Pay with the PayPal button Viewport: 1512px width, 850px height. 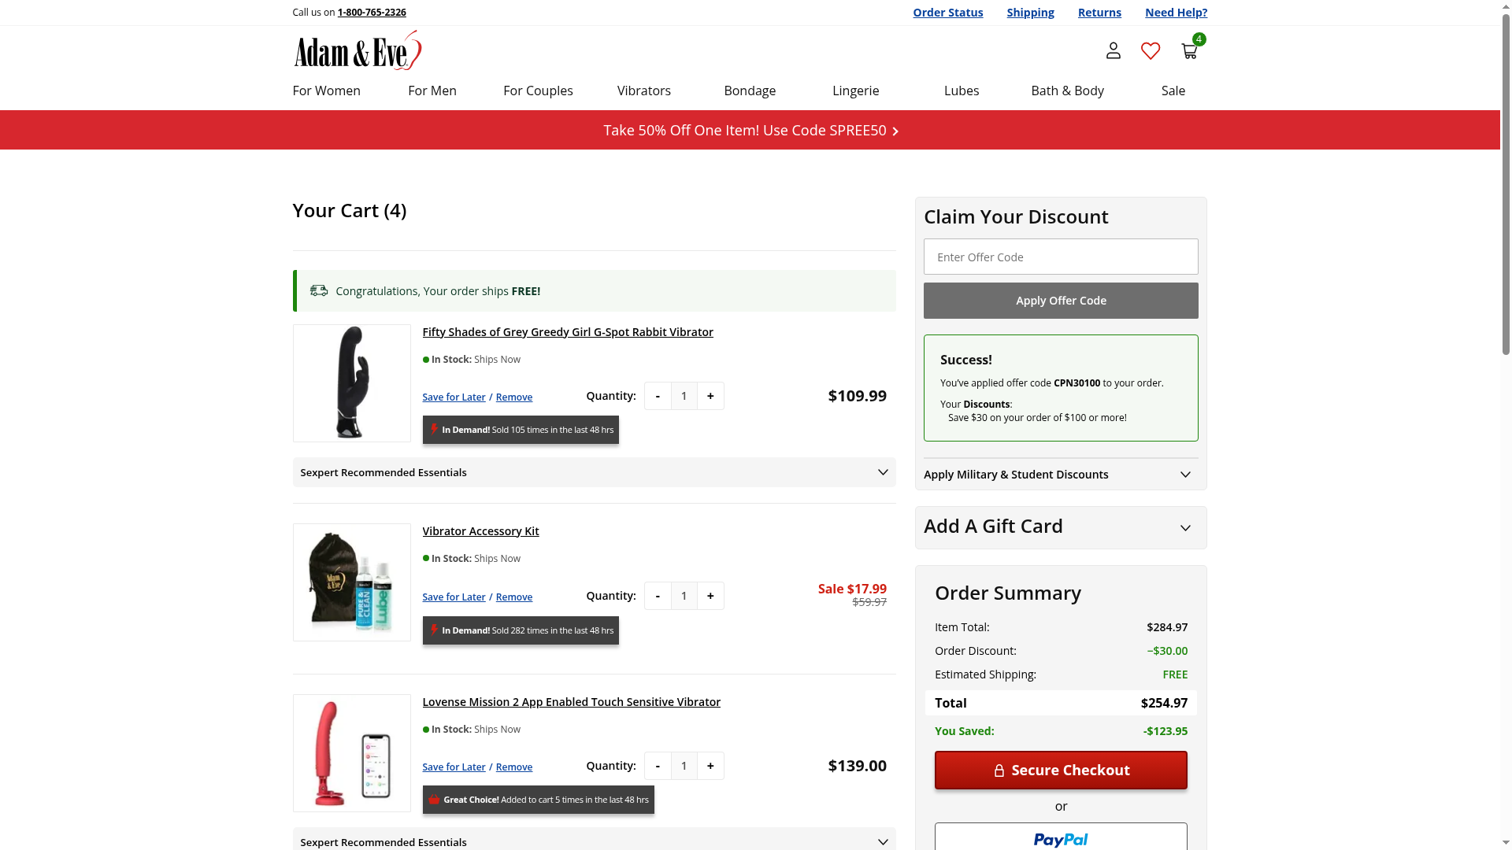pos(1060,837)
